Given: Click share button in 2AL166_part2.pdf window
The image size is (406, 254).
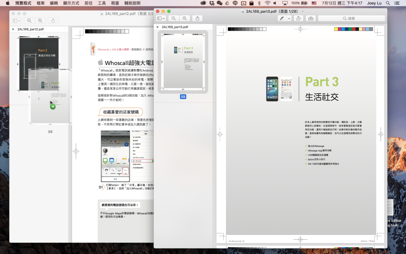Looking at the screenshot, I should (53, 21).
